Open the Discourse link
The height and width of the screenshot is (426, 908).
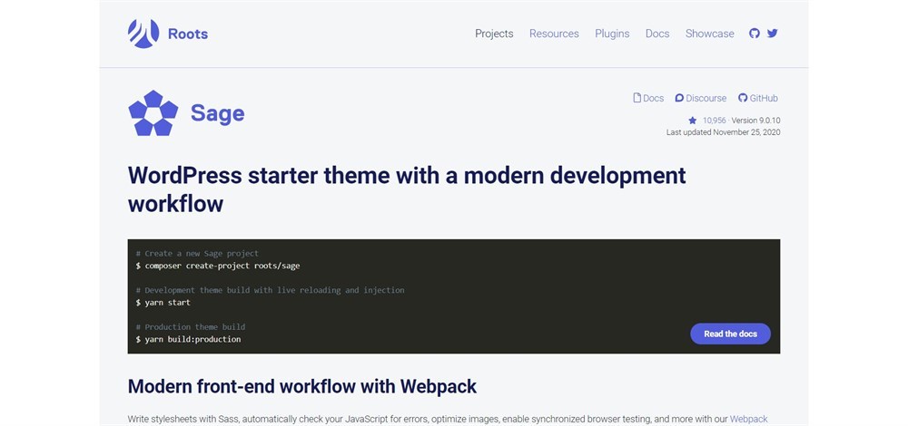(706, 98)
